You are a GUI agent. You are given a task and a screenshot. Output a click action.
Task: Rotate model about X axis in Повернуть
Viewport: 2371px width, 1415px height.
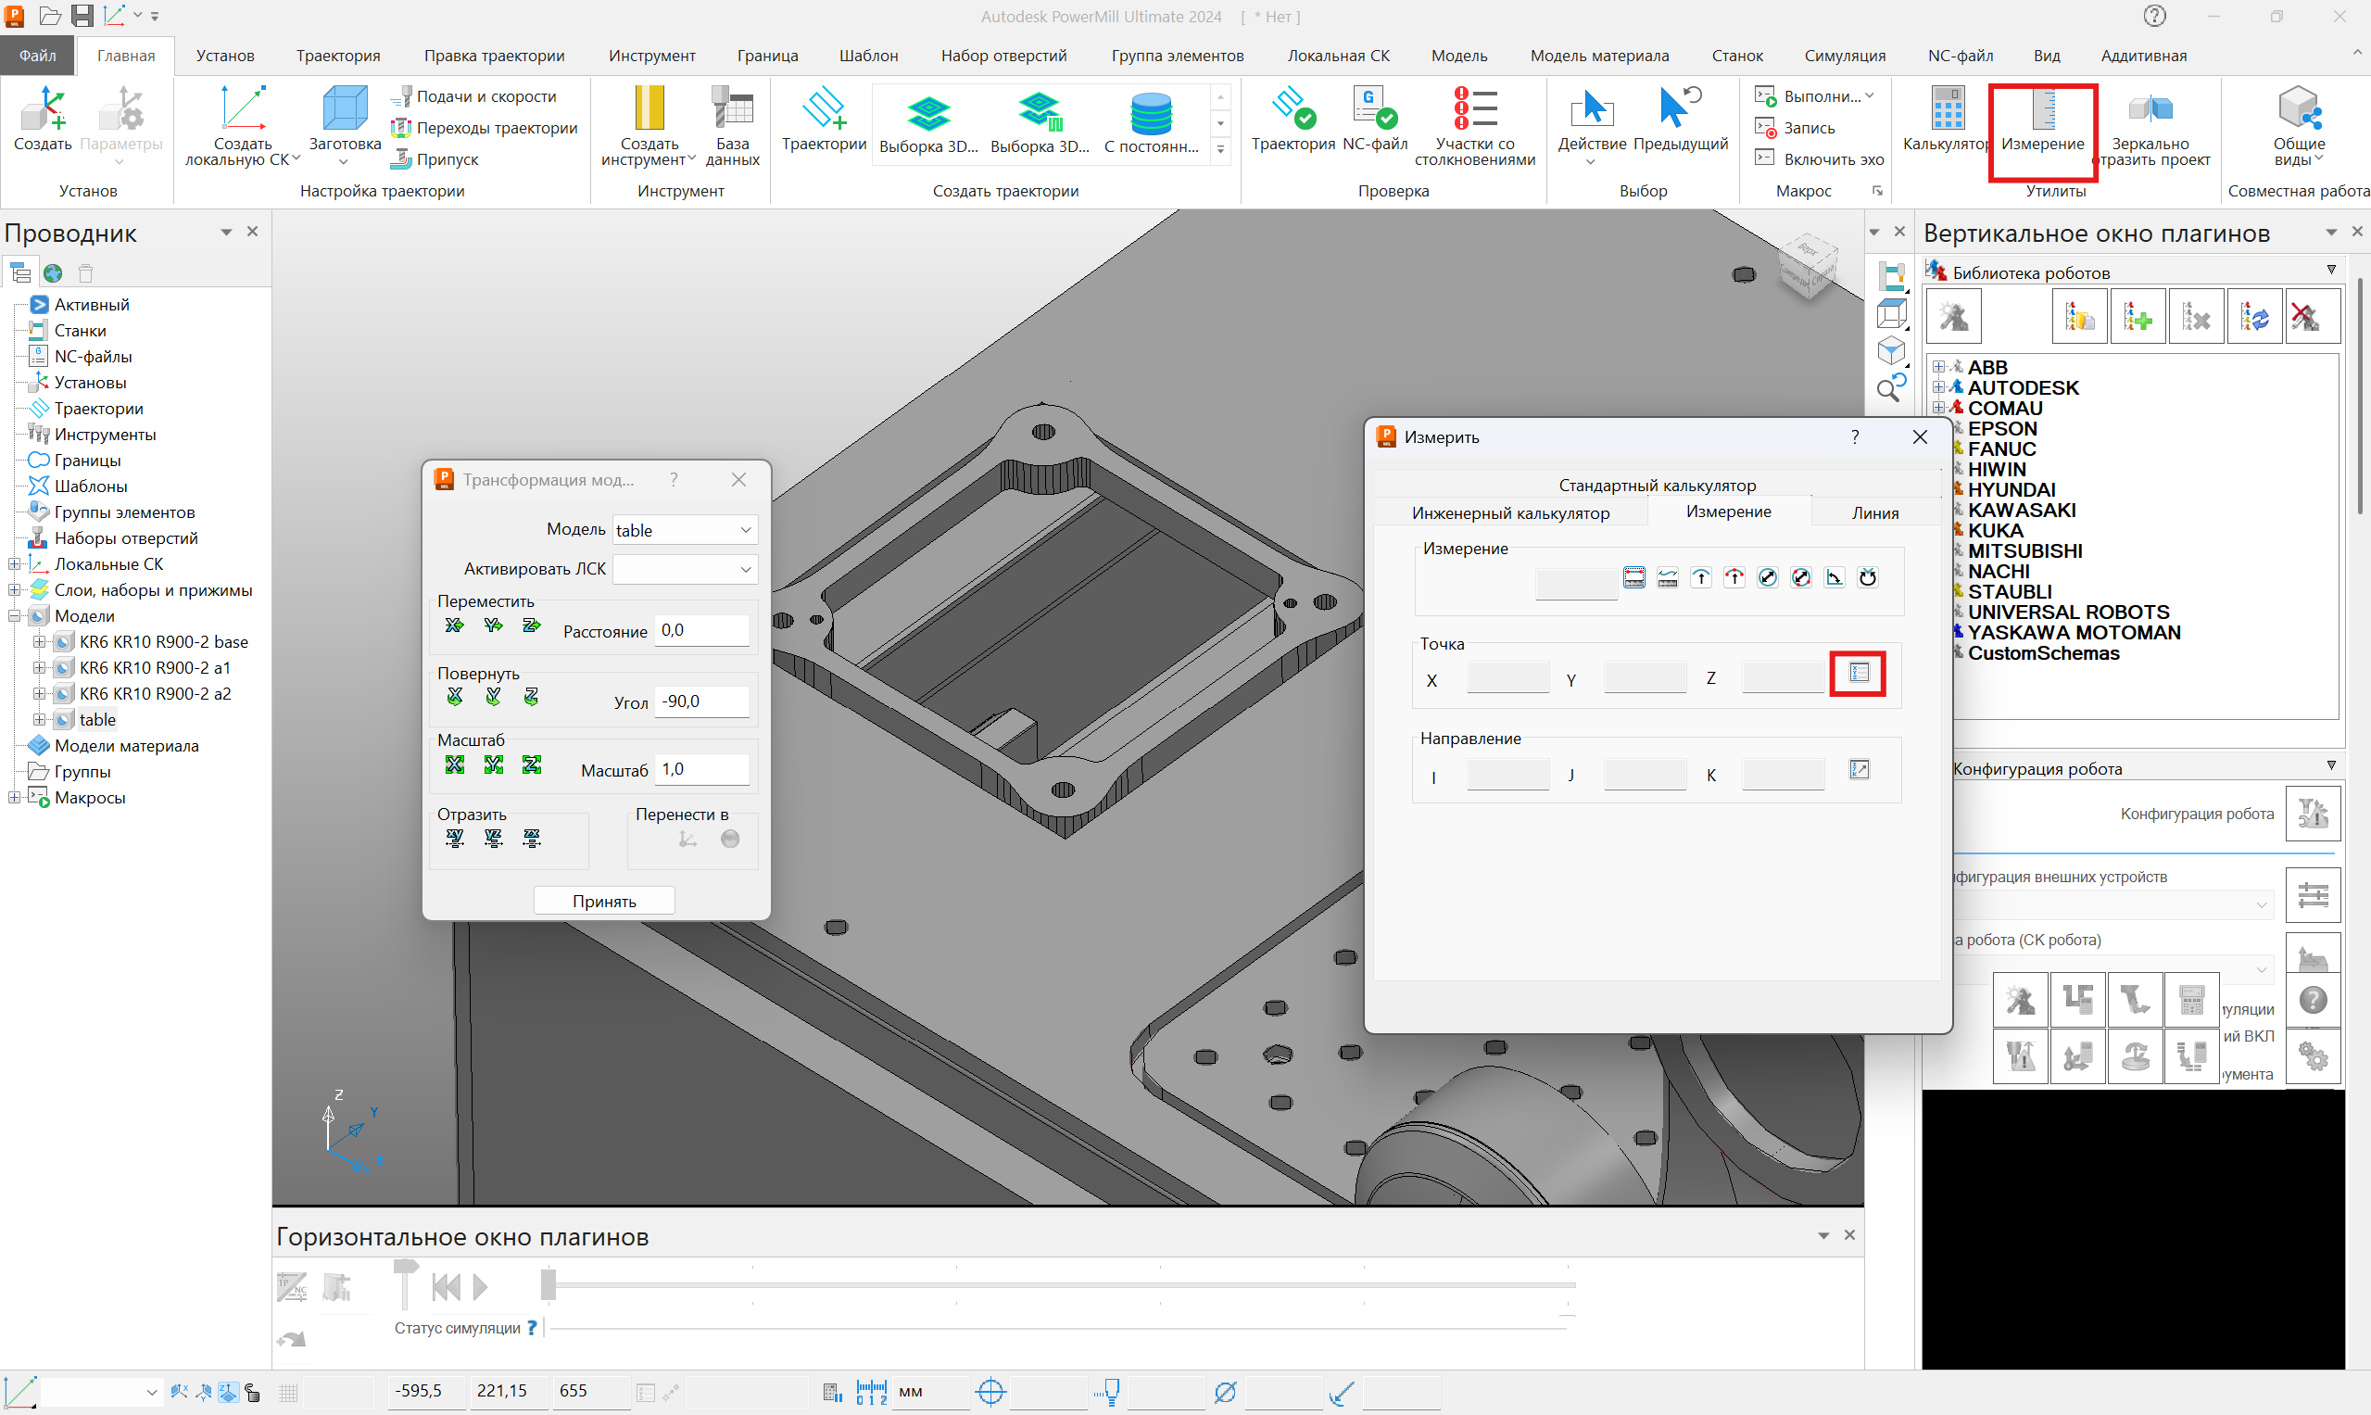point(455,697)
